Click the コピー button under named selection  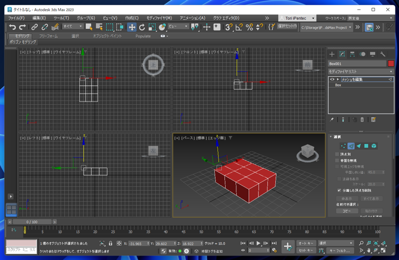(347, 211)
